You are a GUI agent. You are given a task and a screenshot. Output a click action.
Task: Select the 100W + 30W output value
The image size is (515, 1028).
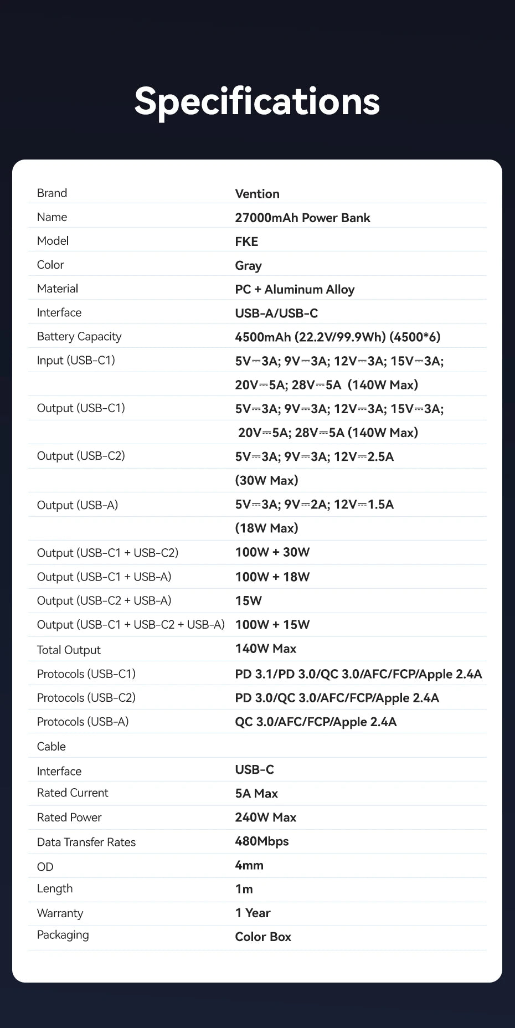click(x=272, y=552)
